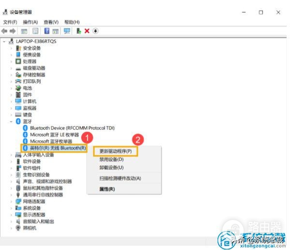This screenshot has height=250, width=290.
Task: Click the 鼠标和其他指针设备 mouse icon
Action: [x=18, y=188]
